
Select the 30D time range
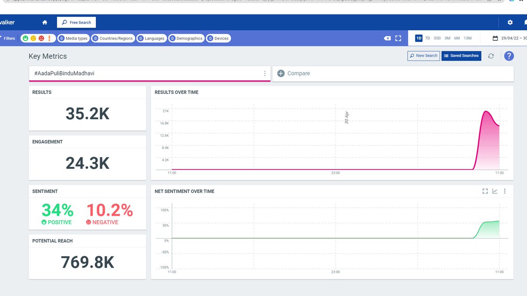(437, 38)
